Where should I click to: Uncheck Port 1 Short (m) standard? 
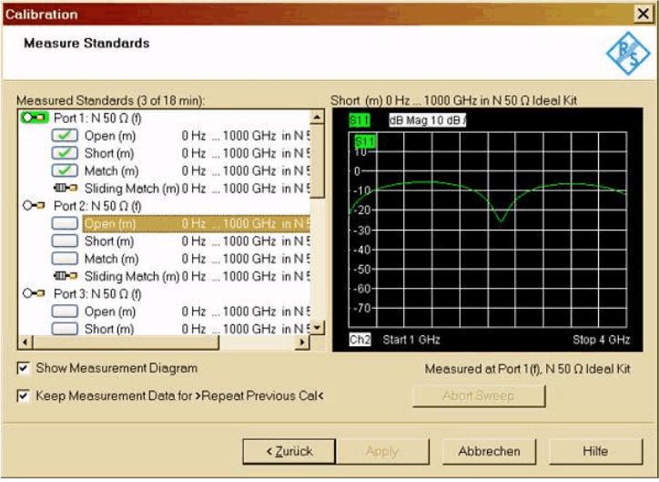65,154
